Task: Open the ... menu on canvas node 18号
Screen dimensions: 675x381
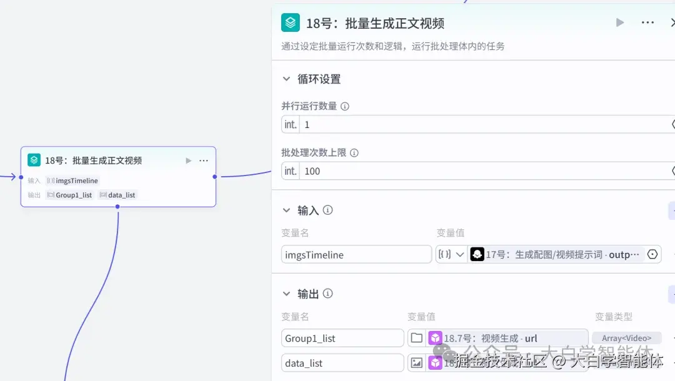Action: [204, 160]
